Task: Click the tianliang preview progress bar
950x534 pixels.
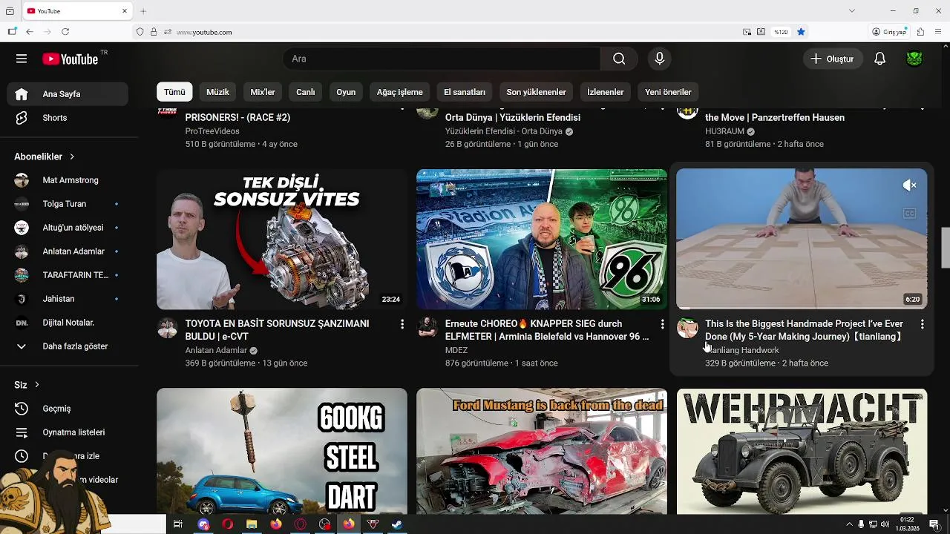Action: click(802, 308)
